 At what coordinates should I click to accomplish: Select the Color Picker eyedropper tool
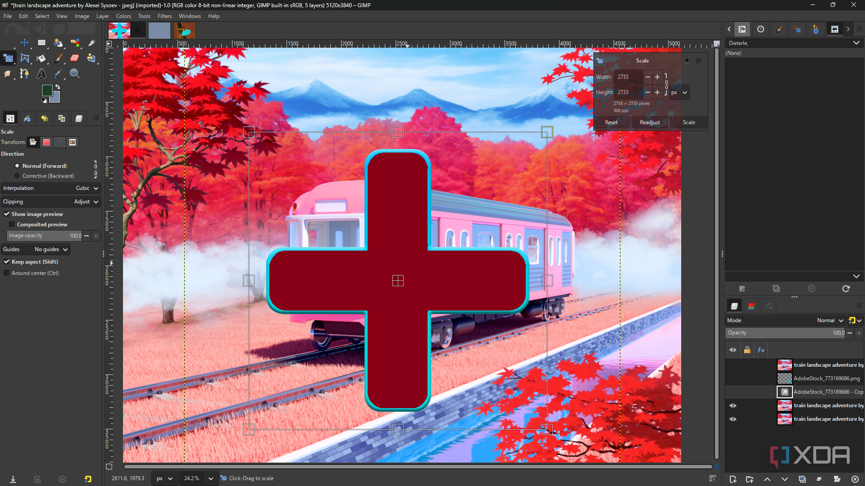58,73
